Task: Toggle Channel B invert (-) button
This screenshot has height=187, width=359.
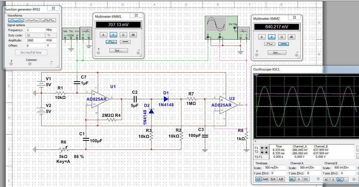Action: 346,180
